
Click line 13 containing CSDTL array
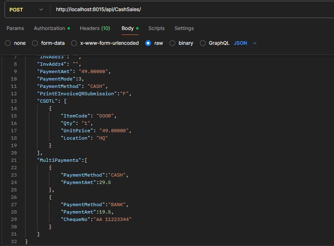click(51, 101)
